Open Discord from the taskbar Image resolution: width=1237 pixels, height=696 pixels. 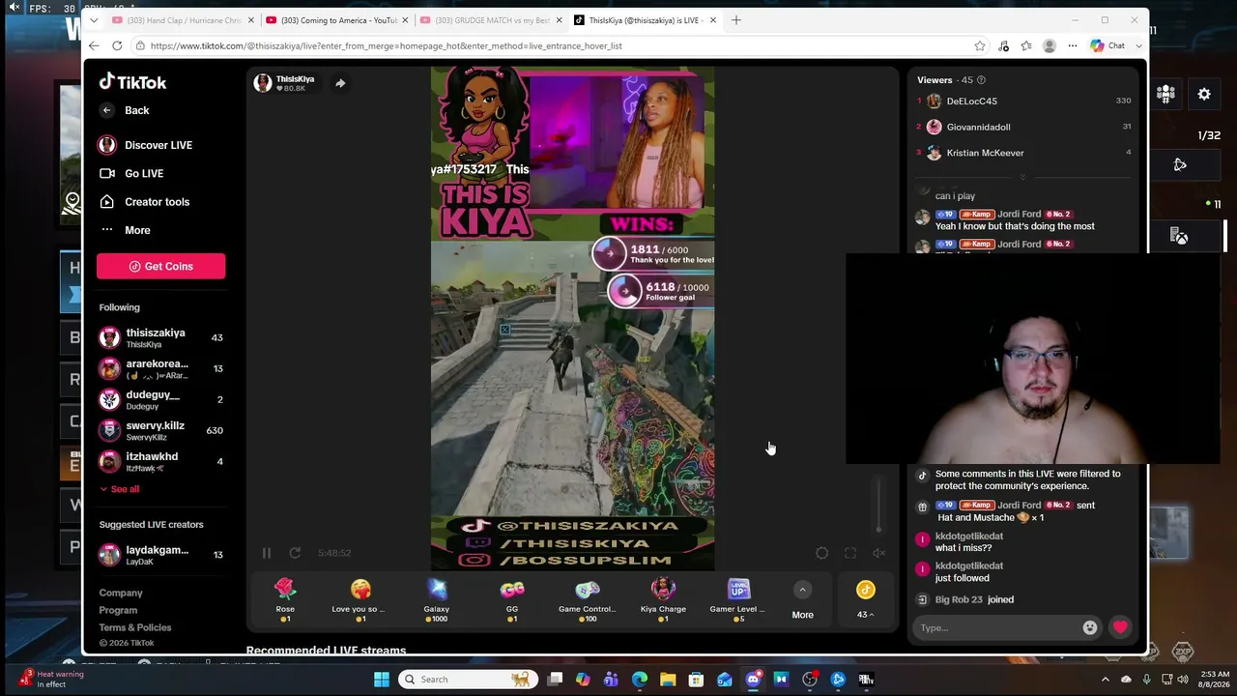pos(753,680)
